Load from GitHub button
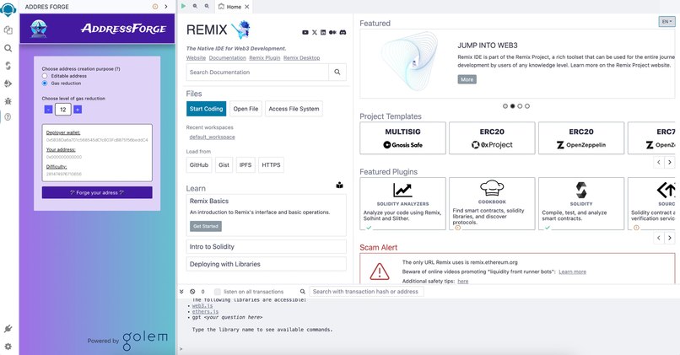Image resolution: width=680 pixels, height=355 pixels. click(x=199, y=164)
